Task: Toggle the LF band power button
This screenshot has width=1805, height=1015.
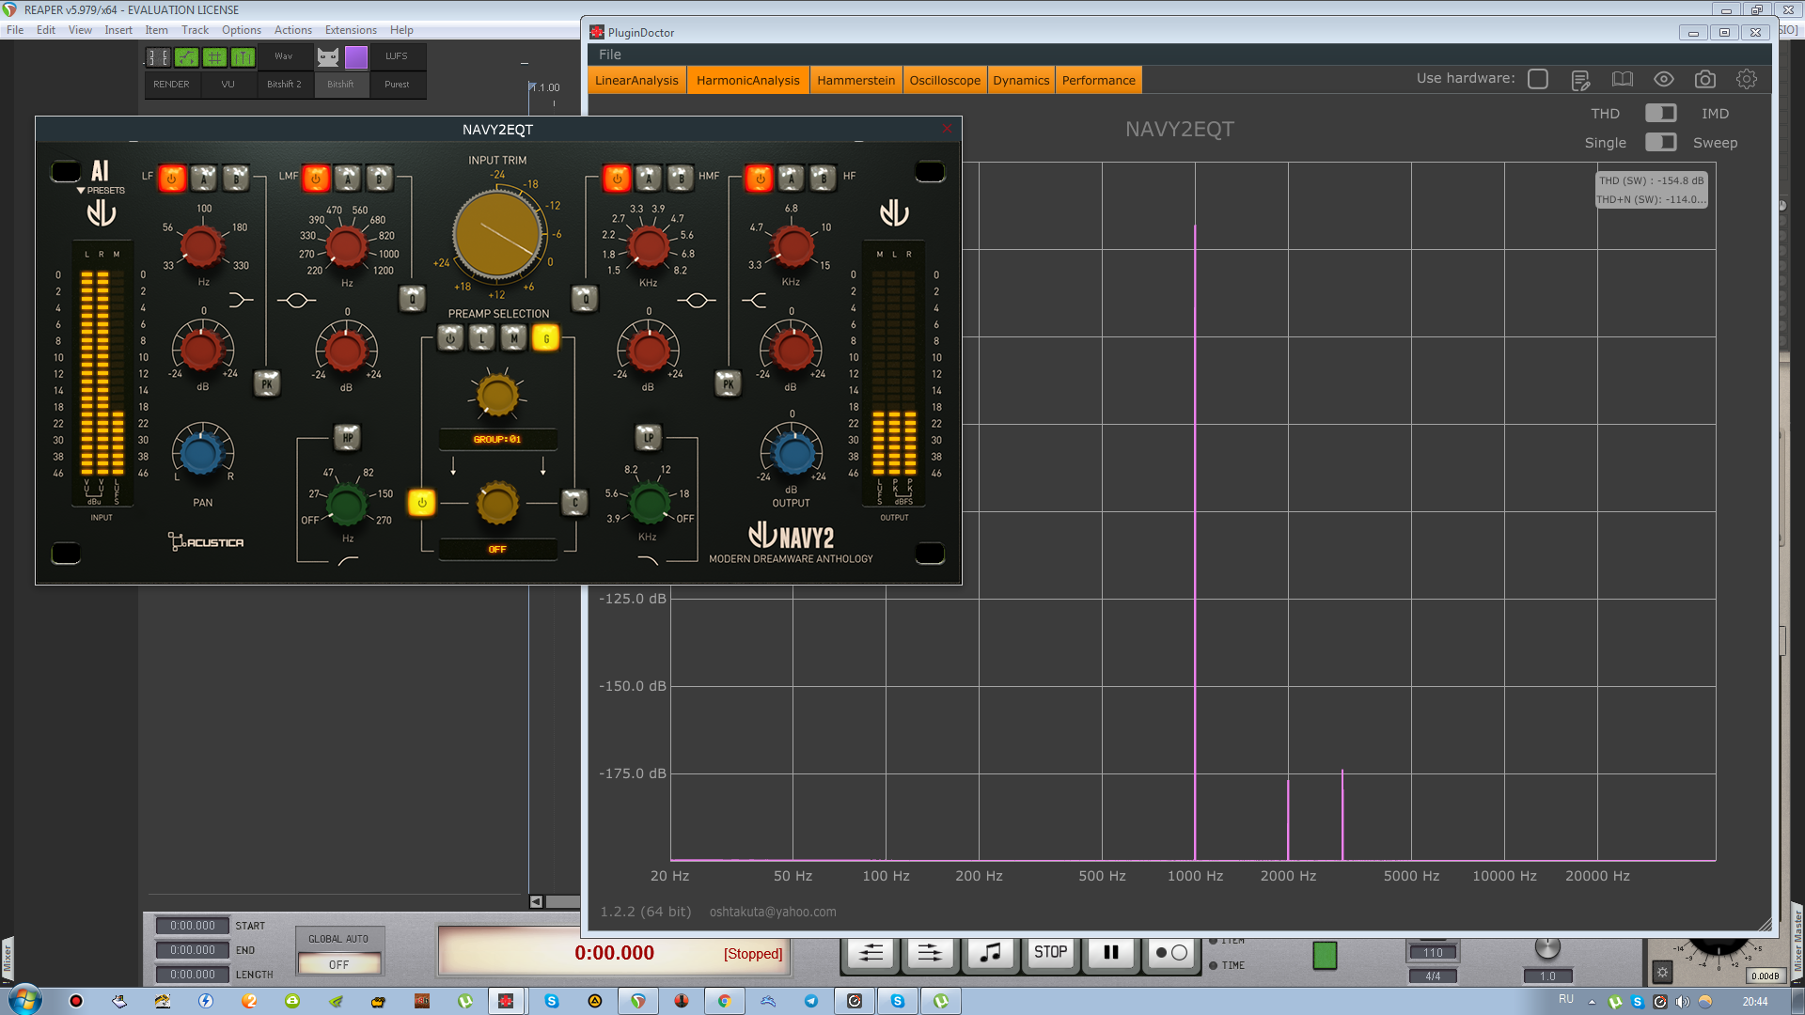Action: [x=172, y=178]
